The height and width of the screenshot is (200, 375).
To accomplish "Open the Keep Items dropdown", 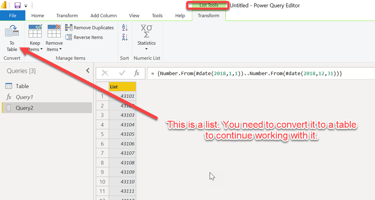I will pos(35,38).
